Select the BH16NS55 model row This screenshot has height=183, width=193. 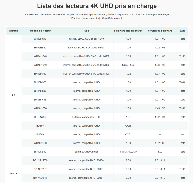[40, 82]
